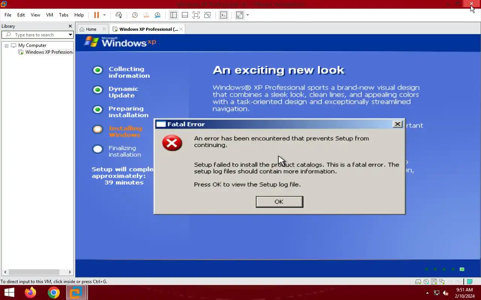Click the CD/DVD device status icon
This screenshot has width=481, height=300.
426,282
